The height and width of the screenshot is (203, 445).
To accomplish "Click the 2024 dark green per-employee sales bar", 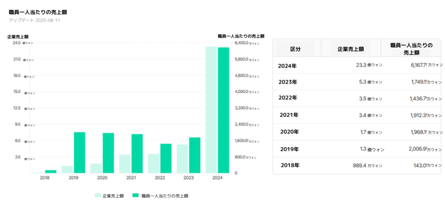I will coord(223,110).
